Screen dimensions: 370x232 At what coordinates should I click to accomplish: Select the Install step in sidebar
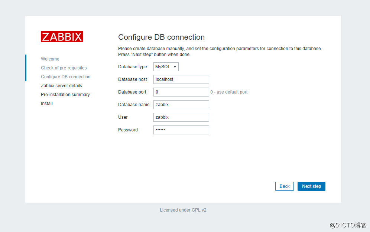[x=46, y=103]
